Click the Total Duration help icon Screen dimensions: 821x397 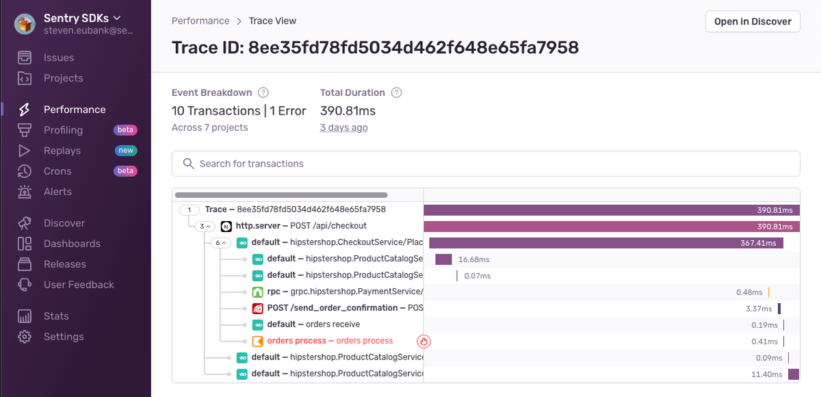pyautogui.click(x=396, y=92)
